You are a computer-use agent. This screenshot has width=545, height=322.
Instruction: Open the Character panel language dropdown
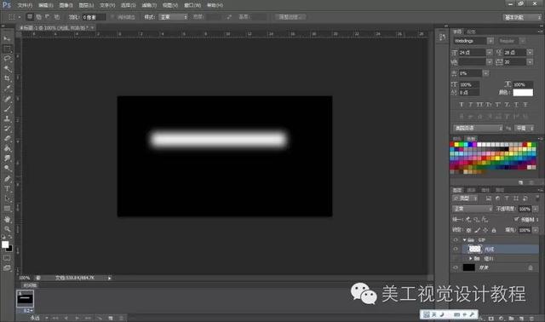(x=478, y=128)
